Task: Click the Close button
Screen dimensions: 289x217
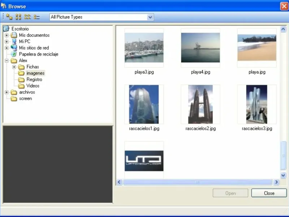Action: click(269, 193)
